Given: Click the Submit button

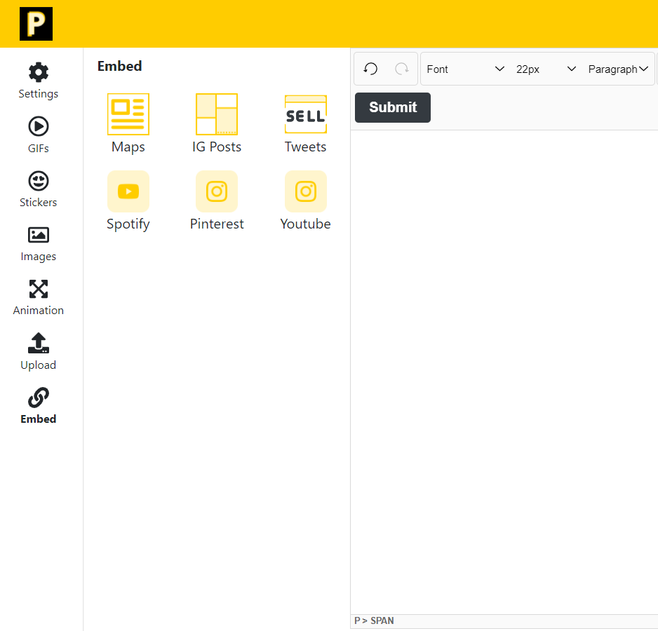Looking at the screenshot, I should click(x=393, y=107).
